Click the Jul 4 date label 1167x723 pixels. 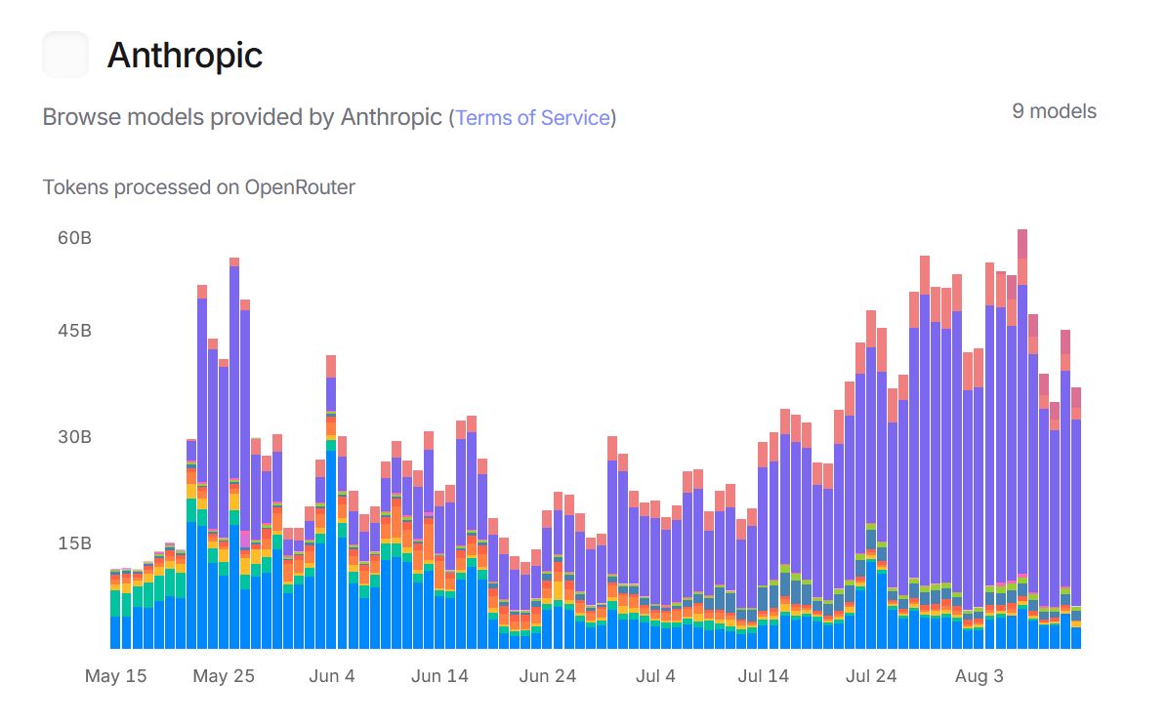coord(655,675)
